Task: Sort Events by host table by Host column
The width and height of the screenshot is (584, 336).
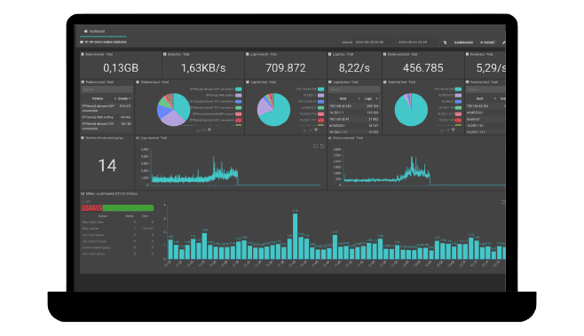Action: pos(479,99)
